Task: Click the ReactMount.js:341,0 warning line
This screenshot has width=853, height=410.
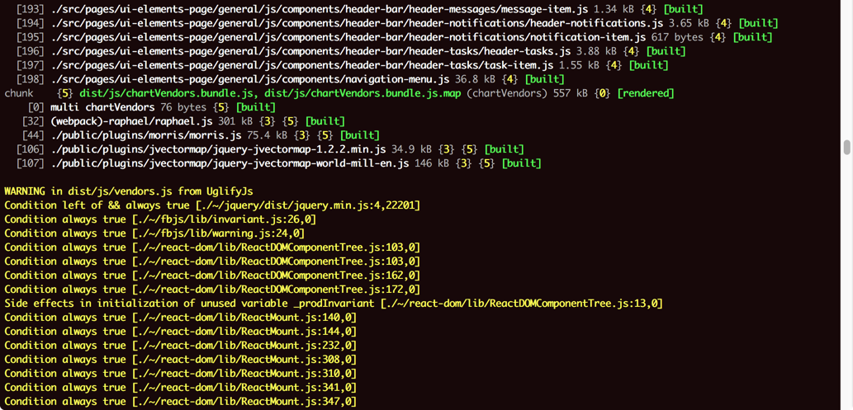Action: [x=180, y=387]
